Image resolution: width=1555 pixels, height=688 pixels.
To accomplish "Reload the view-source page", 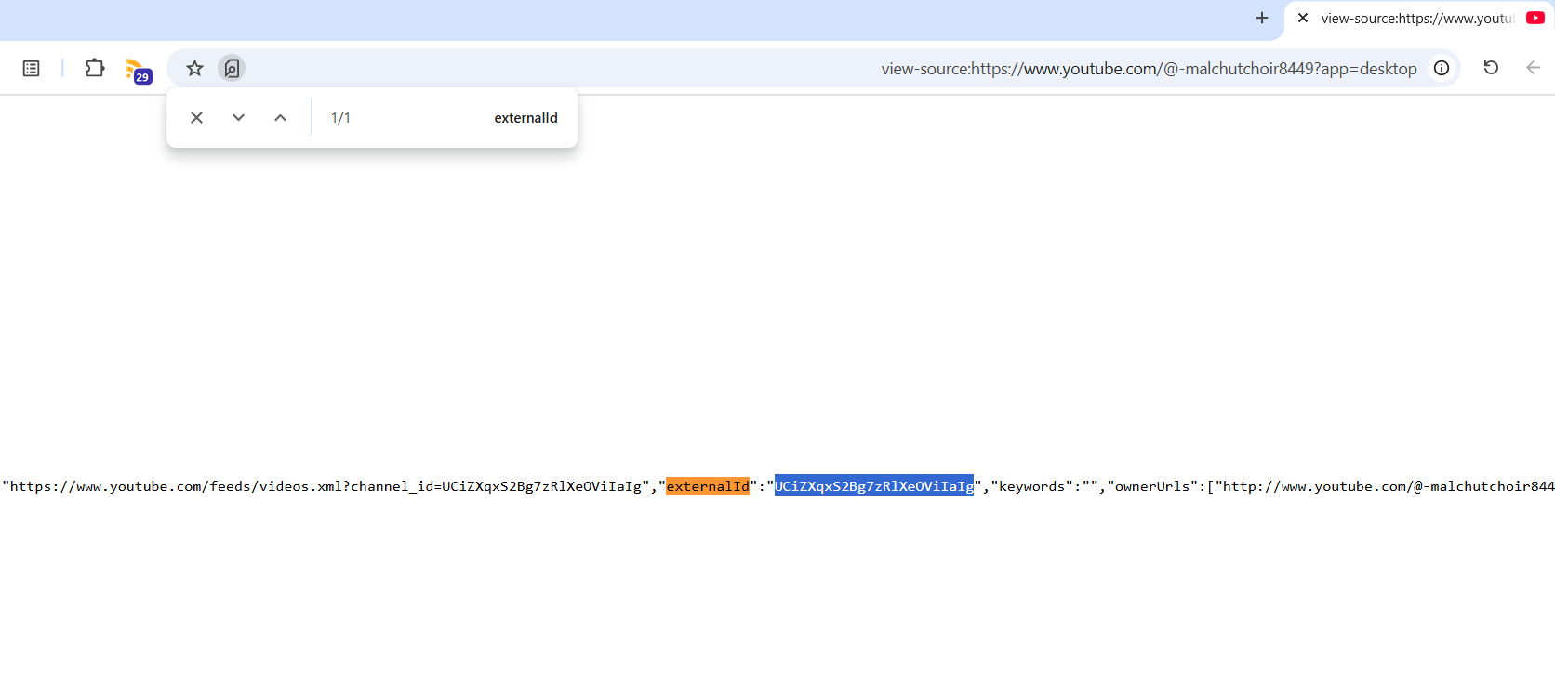I will click(1491, 68).
